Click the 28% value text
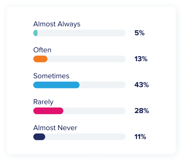184x162 pixels. pos(142,111)
